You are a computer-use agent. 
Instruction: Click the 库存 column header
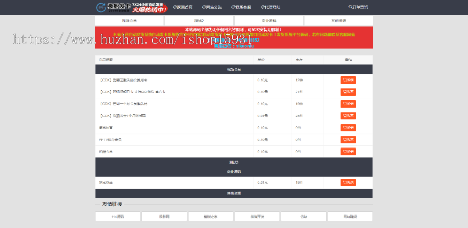299,60
